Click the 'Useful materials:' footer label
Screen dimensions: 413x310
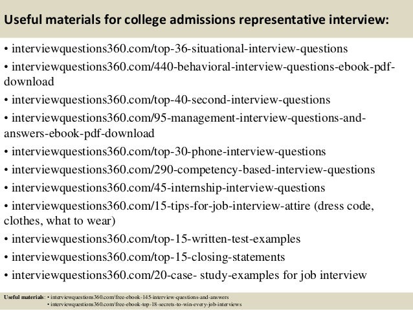pos(25,297)
